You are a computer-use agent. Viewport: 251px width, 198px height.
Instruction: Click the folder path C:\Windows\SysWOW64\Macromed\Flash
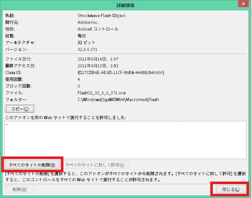pos(118,100)
